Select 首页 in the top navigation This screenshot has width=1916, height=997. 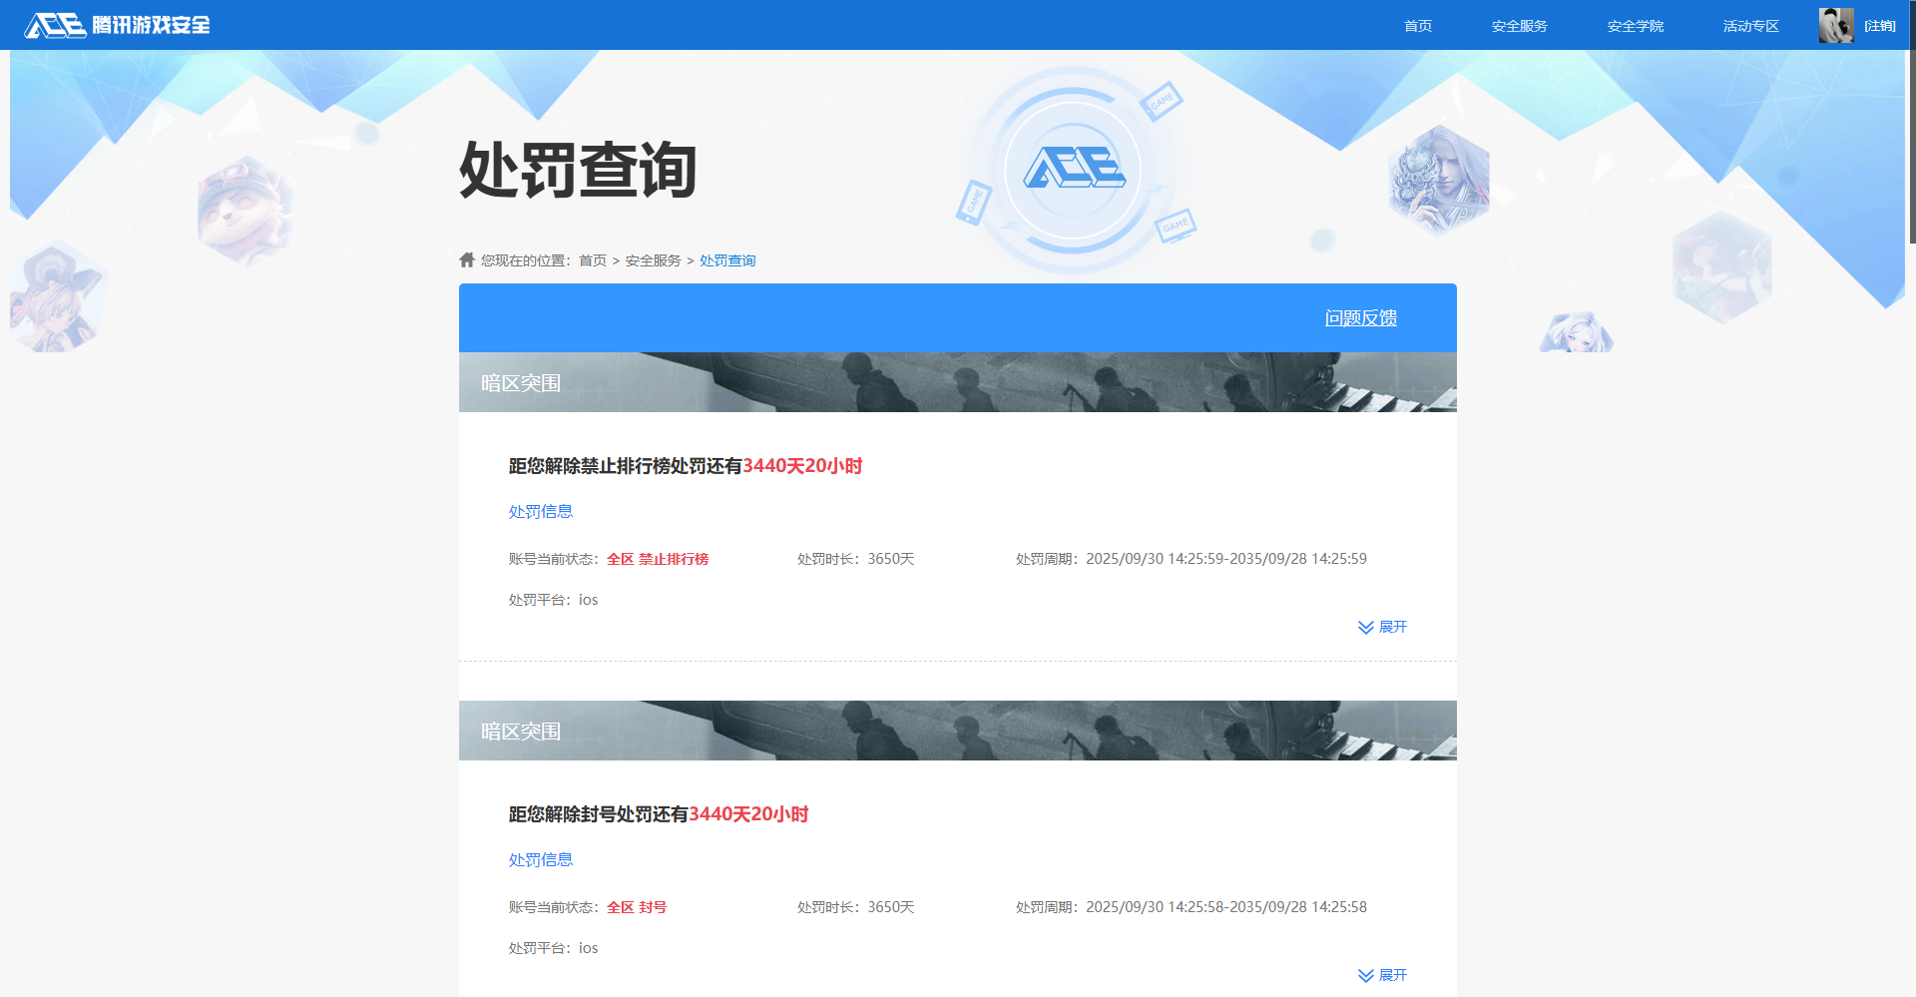pyautogui.click(x=1418, y=25)
